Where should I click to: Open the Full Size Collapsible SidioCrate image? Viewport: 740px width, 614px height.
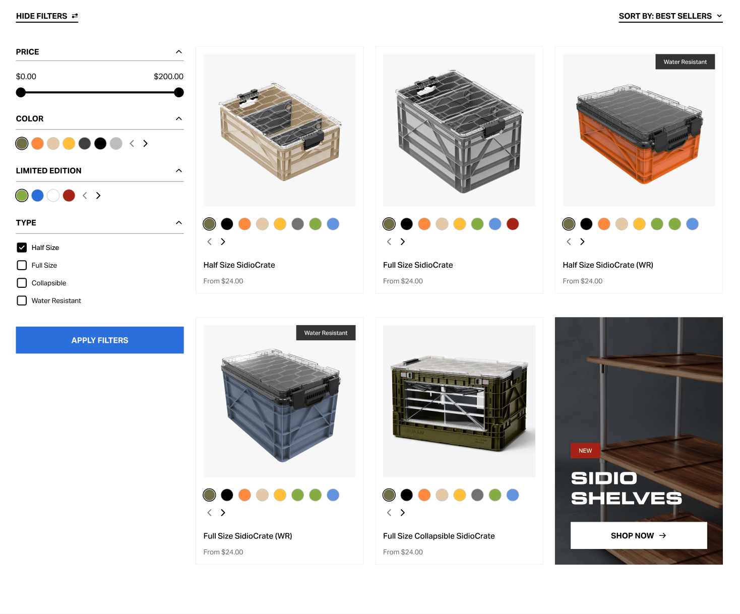click(459, 401)
